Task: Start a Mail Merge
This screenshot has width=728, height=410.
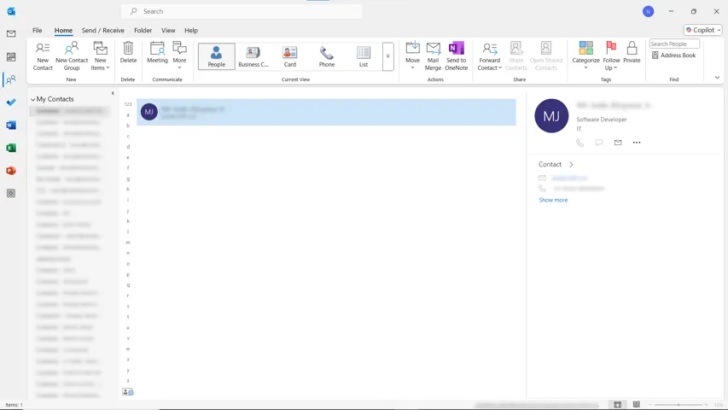Action: (x=434, y=56)
